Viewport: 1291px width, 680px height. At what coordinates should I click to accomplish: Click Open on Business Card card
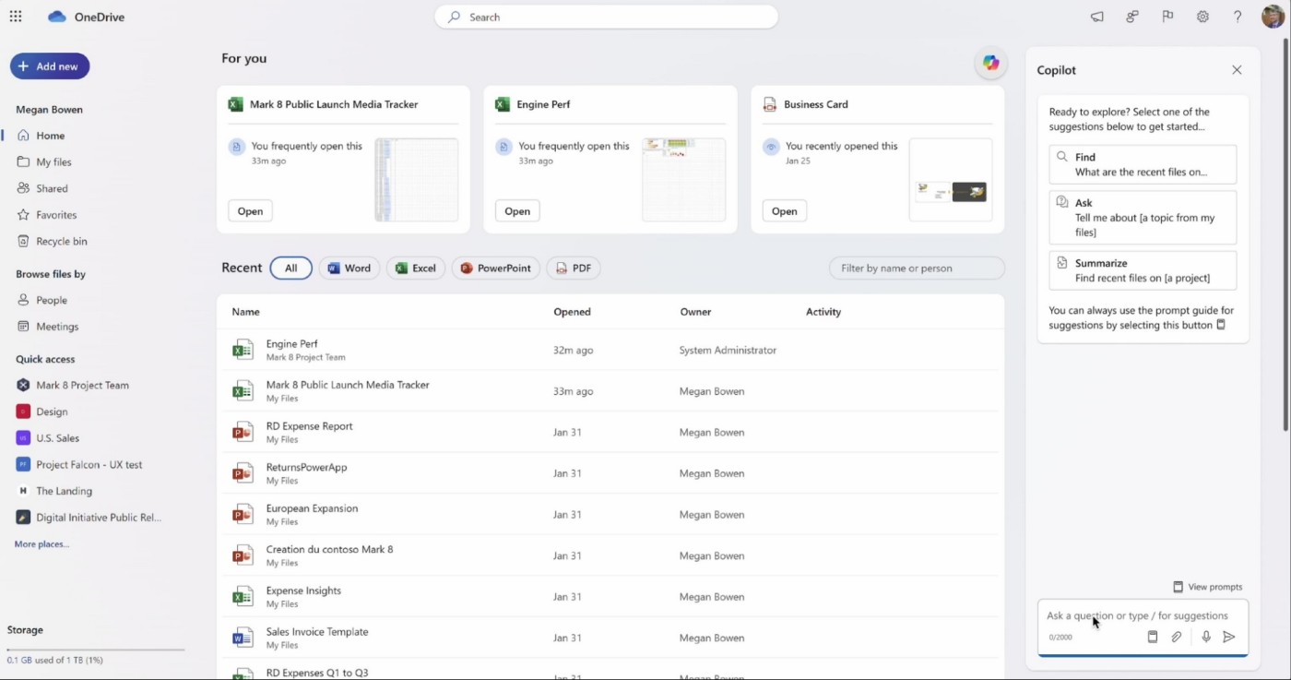[x=785, y=211]
